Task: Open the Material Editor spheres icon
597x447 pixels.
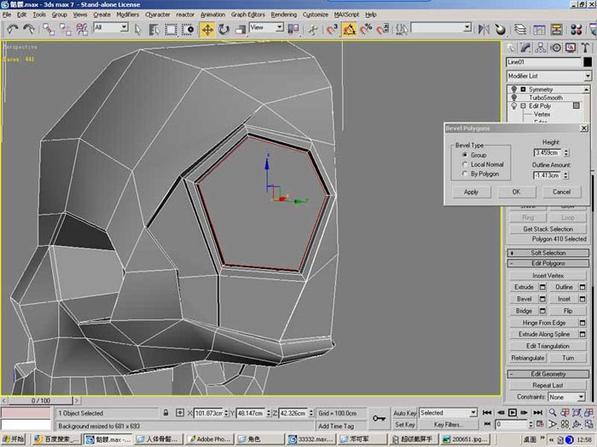Action: 576,29
